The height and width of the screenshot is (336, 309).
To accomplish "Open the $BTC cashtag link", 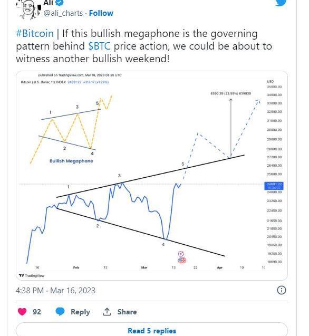I will [x=100, y=46].
